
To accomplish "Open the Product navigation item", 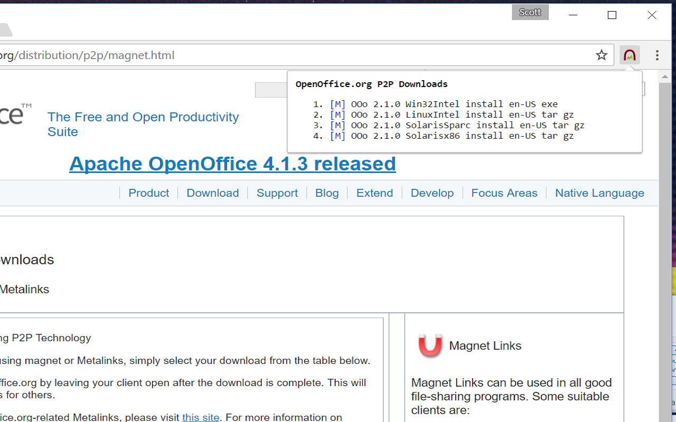I will click(x=149, y=193).
